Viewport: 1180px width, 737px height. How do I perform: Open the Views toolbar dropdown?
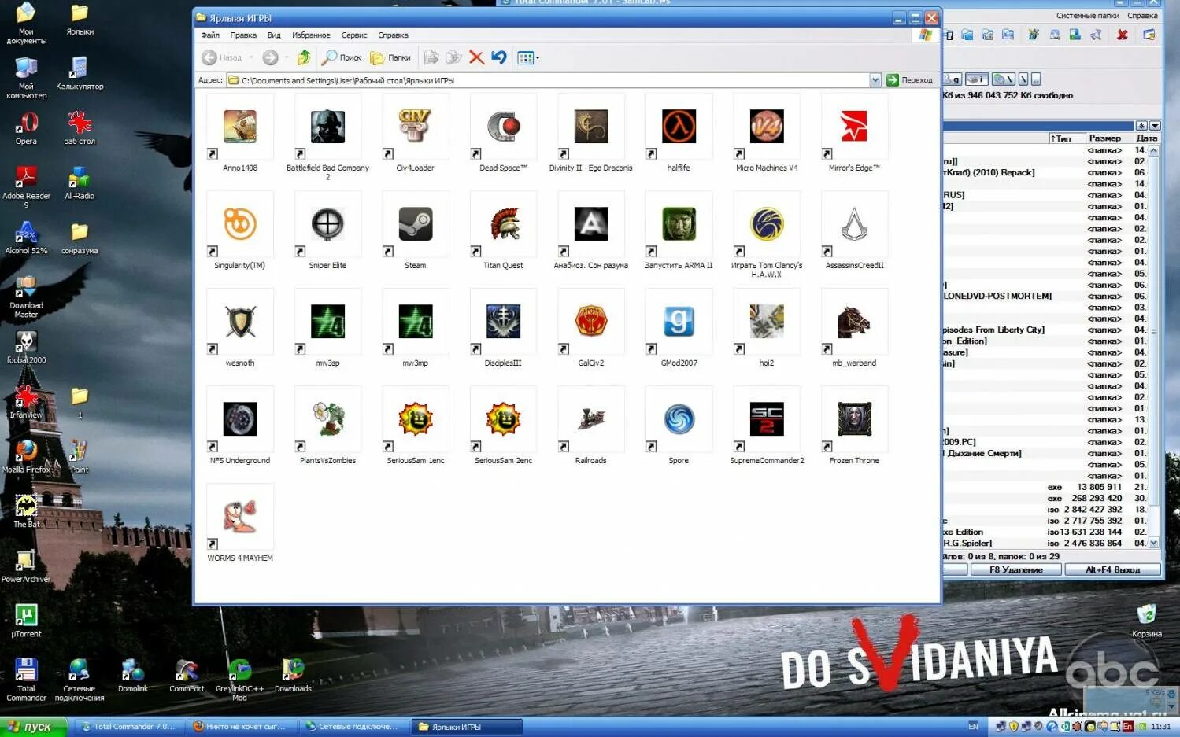tap(528, 57)
